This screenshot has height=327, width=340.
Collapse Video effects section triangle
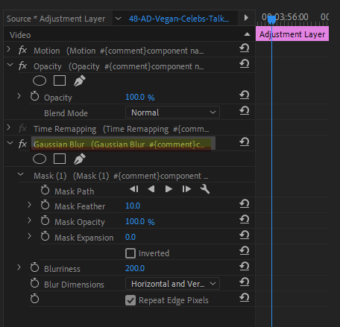[247, 34]
